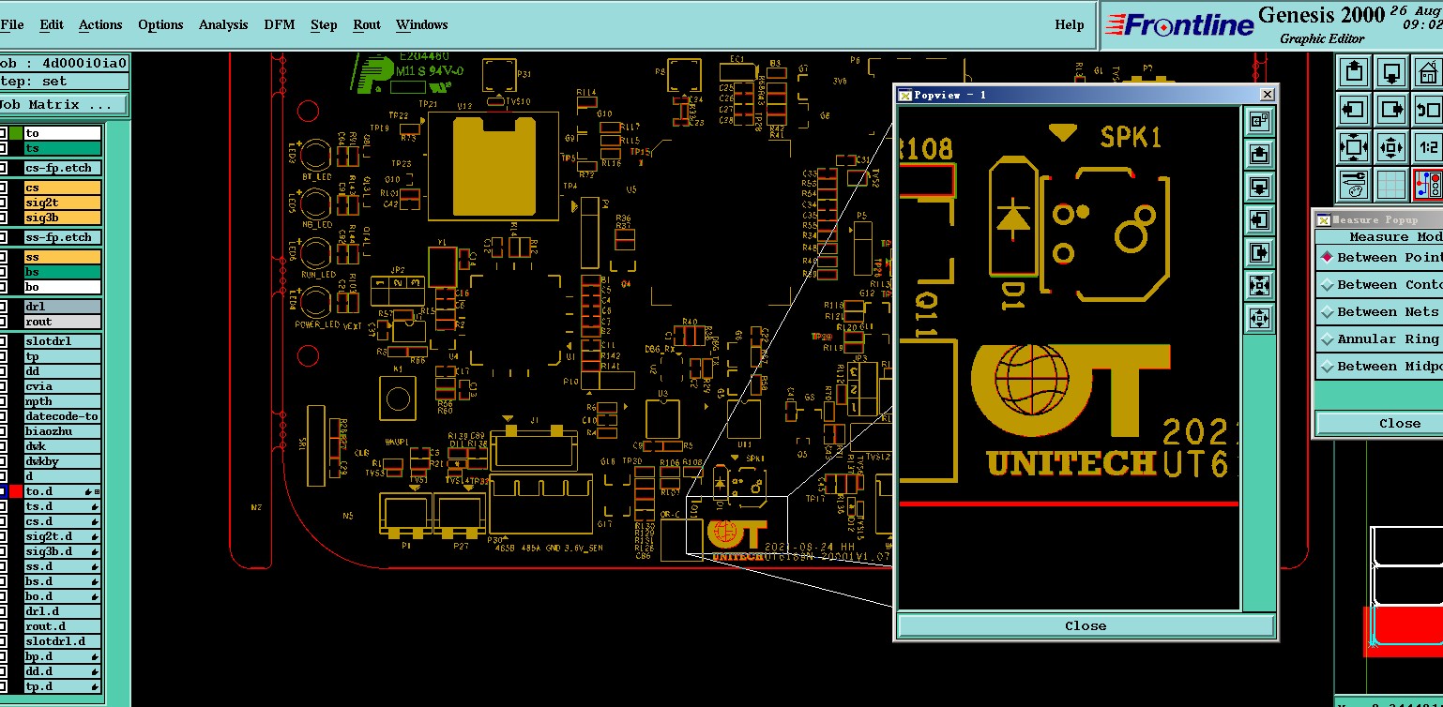
Task: Click Popview pan down icon
Action: [x=1259, y=187]
